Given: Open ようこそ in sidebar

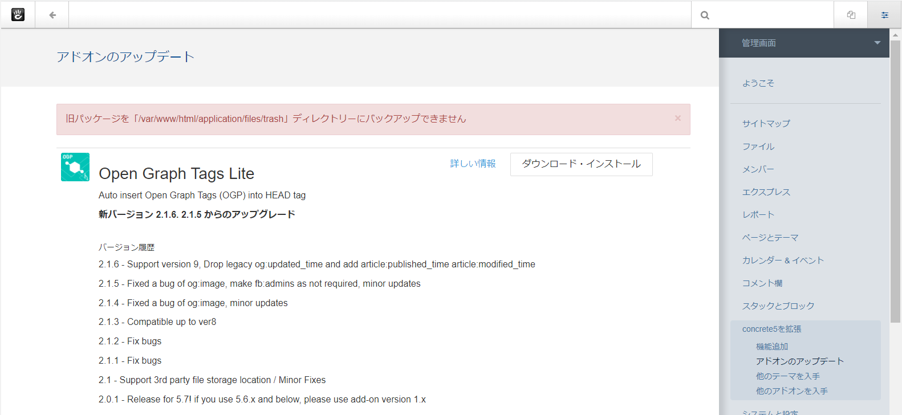Looking at the screenshot, I should pyautogui.click(x=758, y=83).
